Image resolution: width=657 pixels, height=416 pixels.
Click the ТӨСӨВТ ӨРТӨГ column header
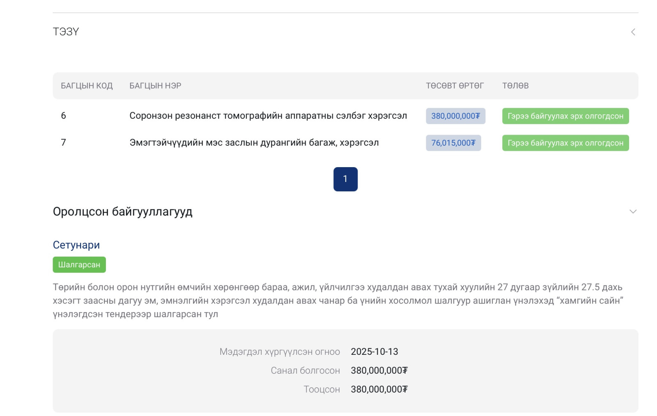pyautogui.click(x=455, y=86)
